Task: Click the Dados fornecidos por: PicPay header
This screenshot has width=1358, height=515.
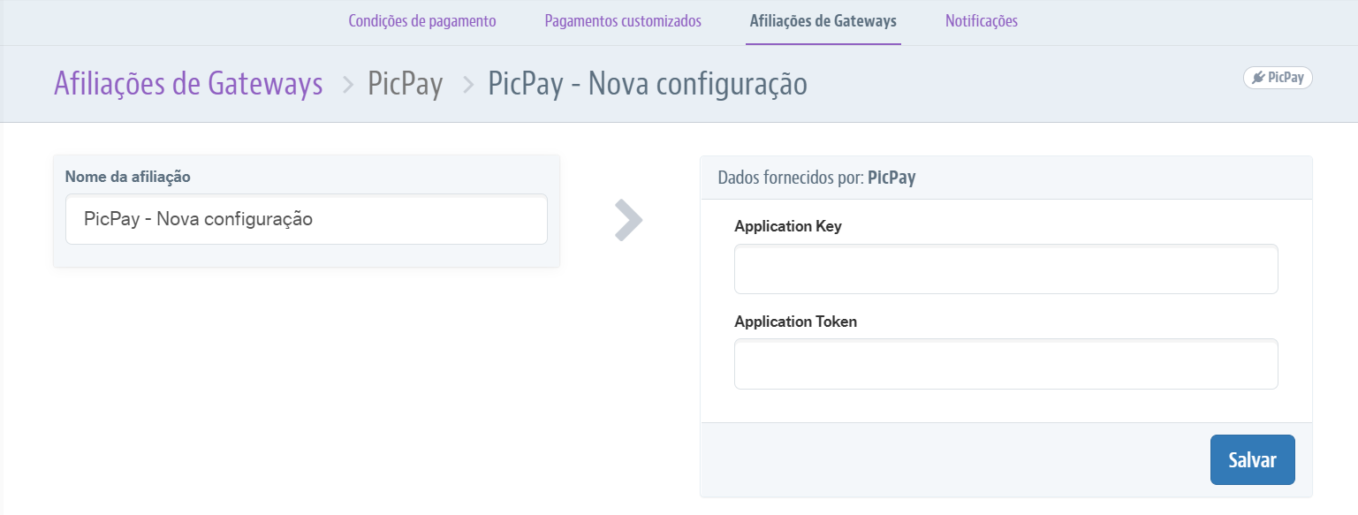Action: click(816, 178)
